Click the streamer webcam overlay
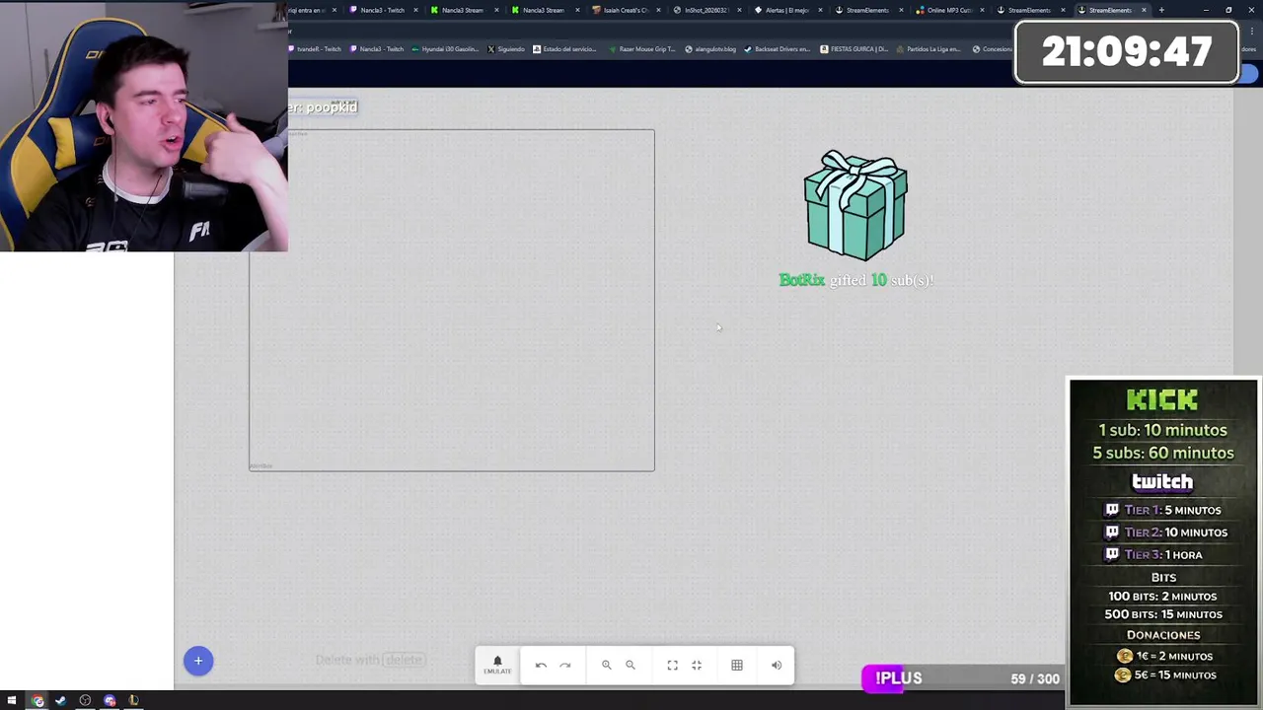Image resolution: width=1263 pixels, height=710 pixels. tap(144, 126)
